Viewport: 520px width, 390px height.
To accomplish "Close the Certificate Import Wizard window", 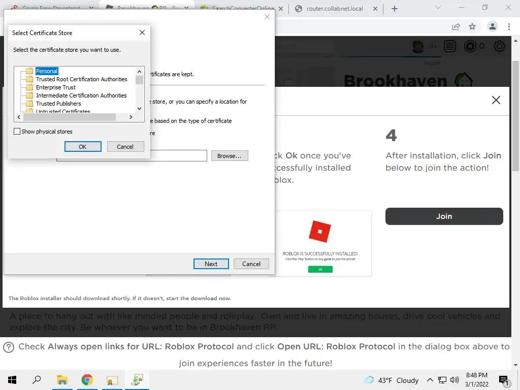I will click(267, 17).
